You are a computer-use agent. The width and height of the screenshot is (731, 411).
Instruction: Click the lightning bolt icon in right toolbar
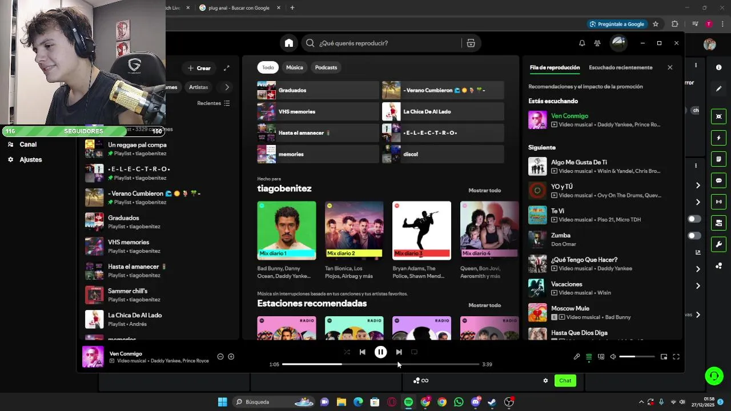pos(719,138)
